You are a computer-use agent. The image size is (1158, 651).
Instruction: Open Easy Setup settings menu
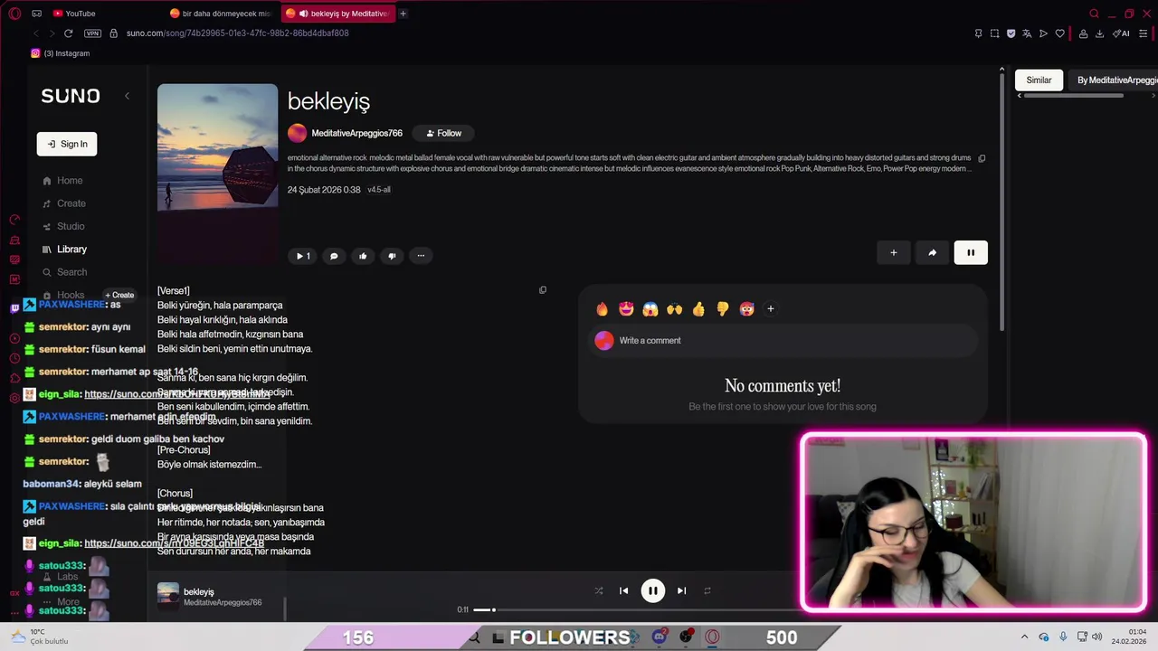click(1143, 33)
